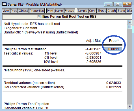Click the vertical scrollbar thumb
The width and height of the screenshot is (134, 111).
[130, 27]
